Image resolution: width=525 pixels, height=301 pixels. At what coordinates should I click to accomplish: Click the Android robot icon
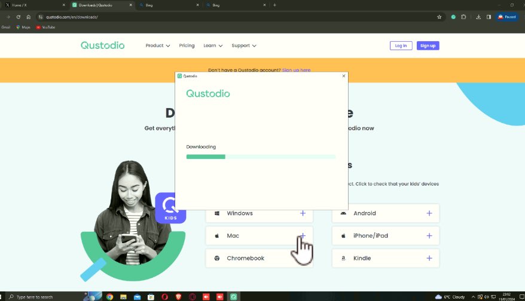tap(343, 213)
